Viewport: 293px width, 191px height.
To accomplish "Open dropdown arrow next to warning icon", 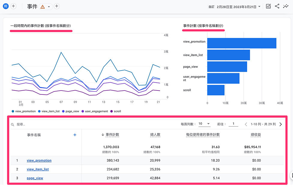I will [x=49, y=7].
